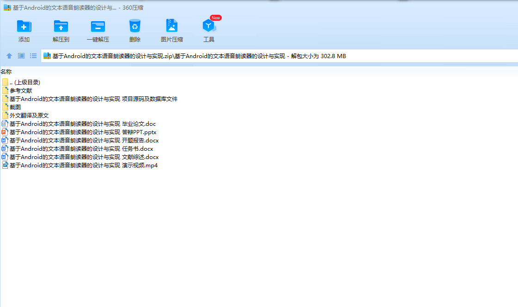Select the 任务书.docx file name
This screenshot has width=518, height=307.
coord(81,149)
